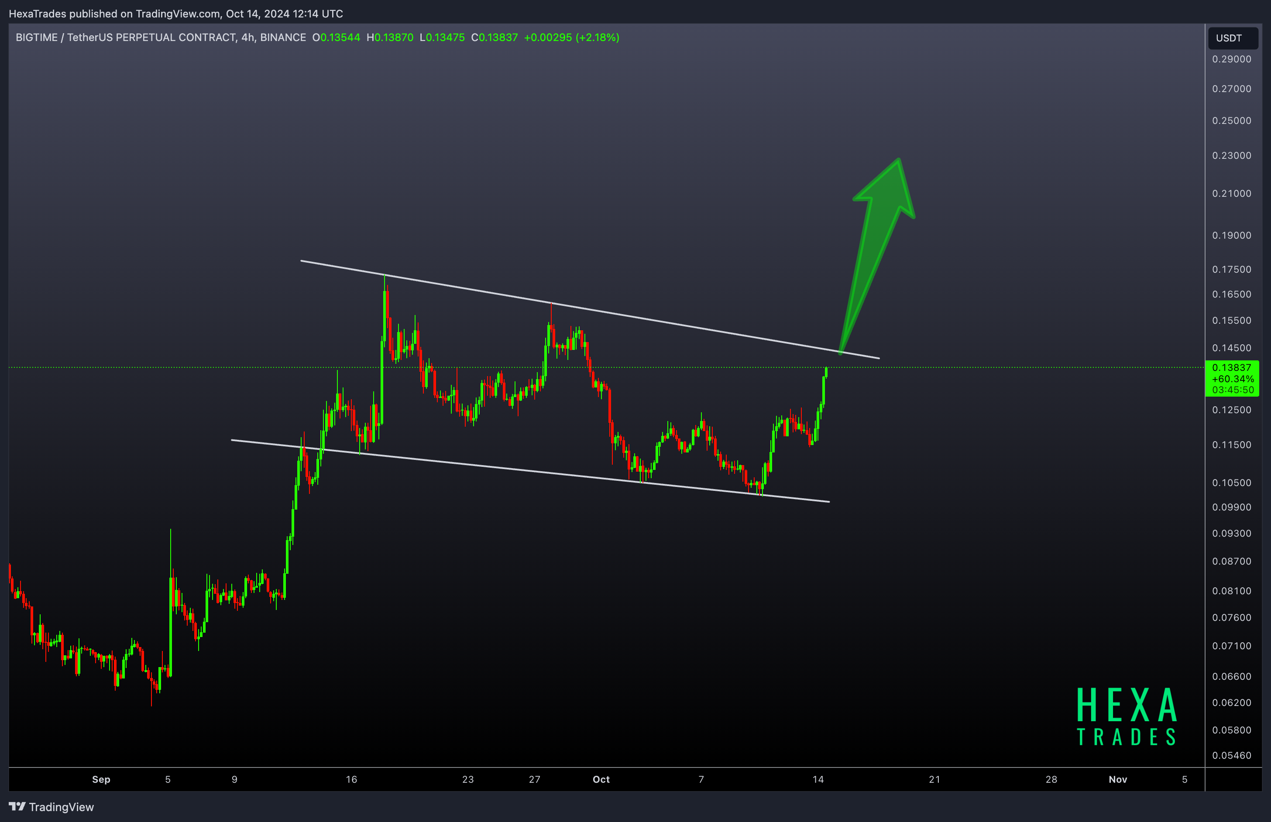Click the 9 date label on the time axis
This screenshot has width=1271, height=822.
tap(234, 779)
